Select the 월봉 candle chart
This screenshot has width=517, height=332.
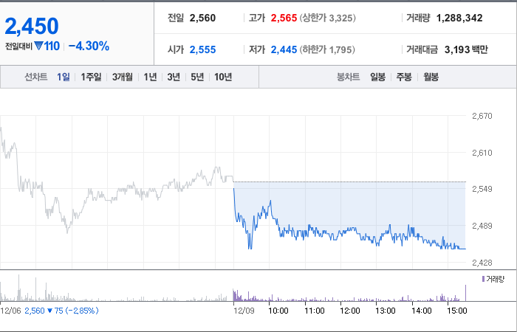click(x=431, y=77)
